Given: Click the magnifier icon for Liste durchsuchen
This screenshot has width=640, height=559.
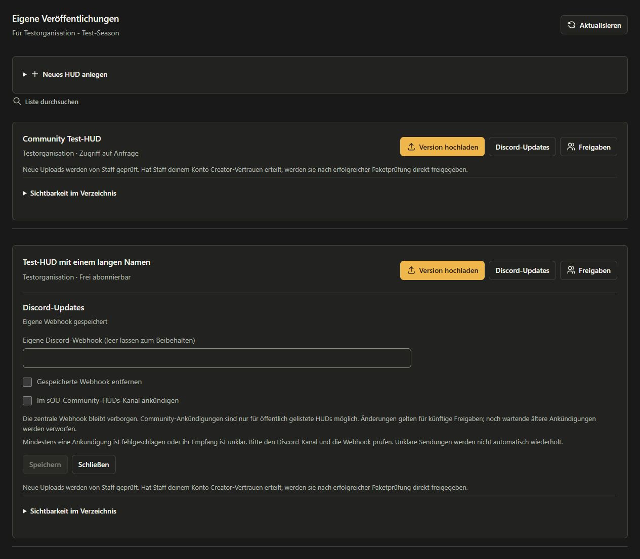Looking at the screenshot, I should point(17,101).
